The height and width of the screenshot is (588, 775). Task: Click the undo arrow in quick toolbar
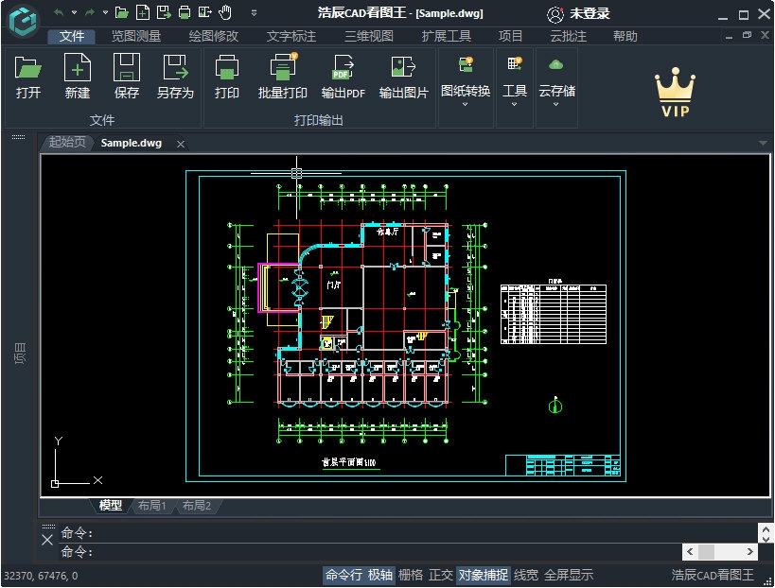[59, 12]
